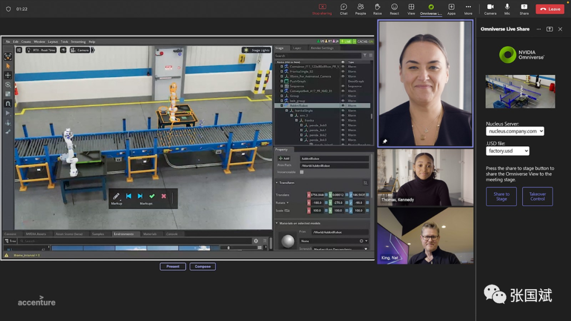Expand the PushGraph tree node
The width and height of the screenshot is (571, 321).
click(281, 81)
